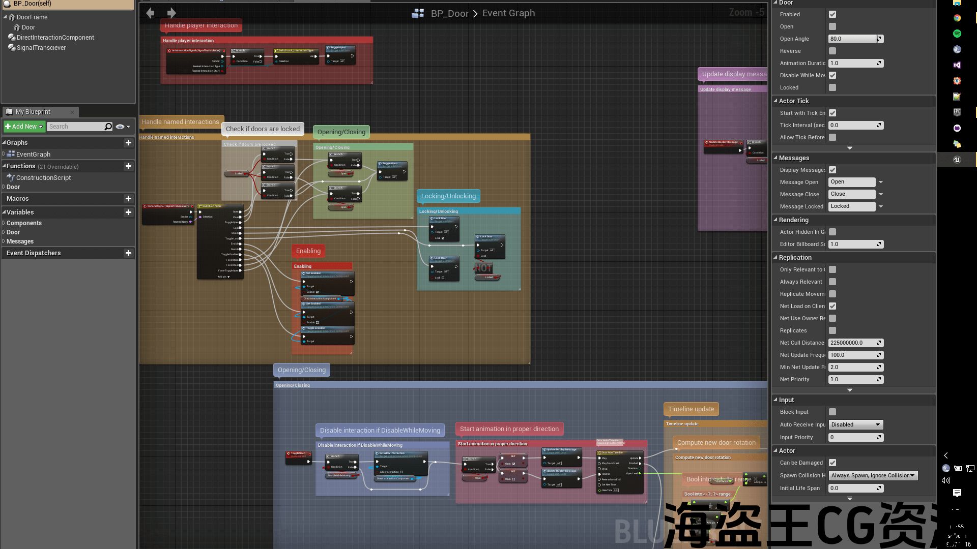Image resolution: width=977 pixels, height=549 pixels.
Task: Add a new variable with plus icon
Action: click(x=128, y=212)
